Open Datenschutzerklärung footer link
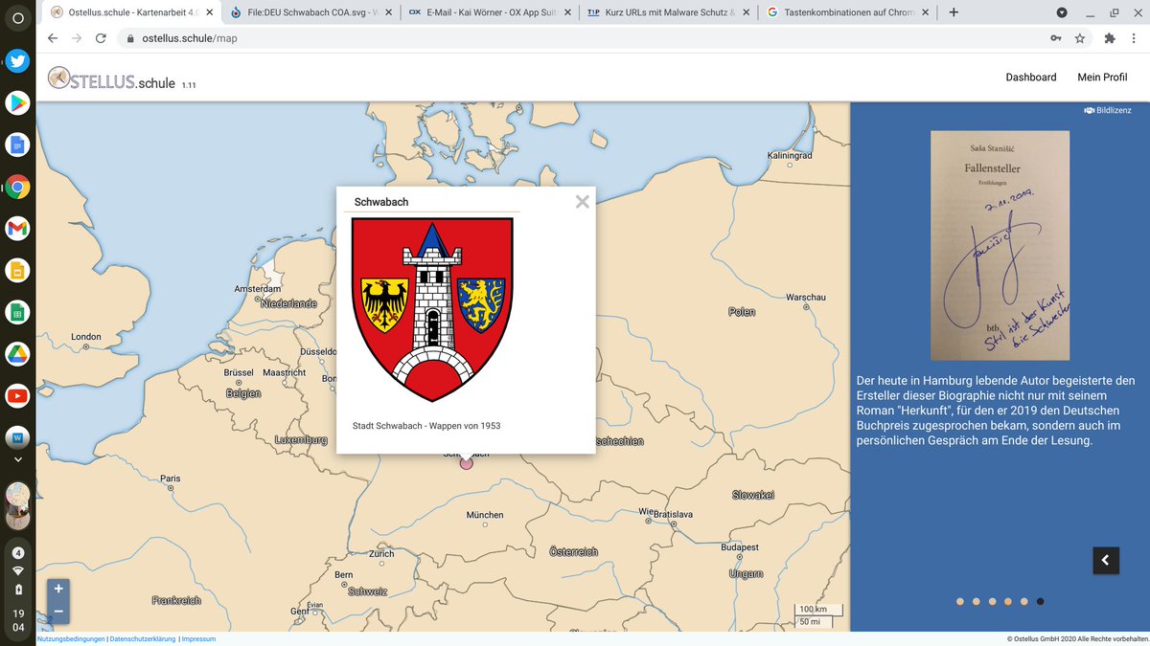 143,638
